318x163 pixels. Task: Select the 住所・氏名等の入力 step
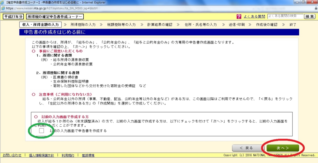point(201,25)
